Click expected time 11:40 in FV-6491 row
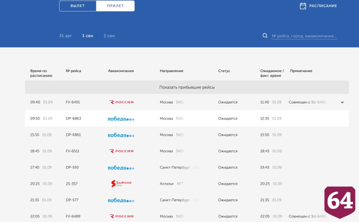The image size is (359, 222). [x=265, y=102]
